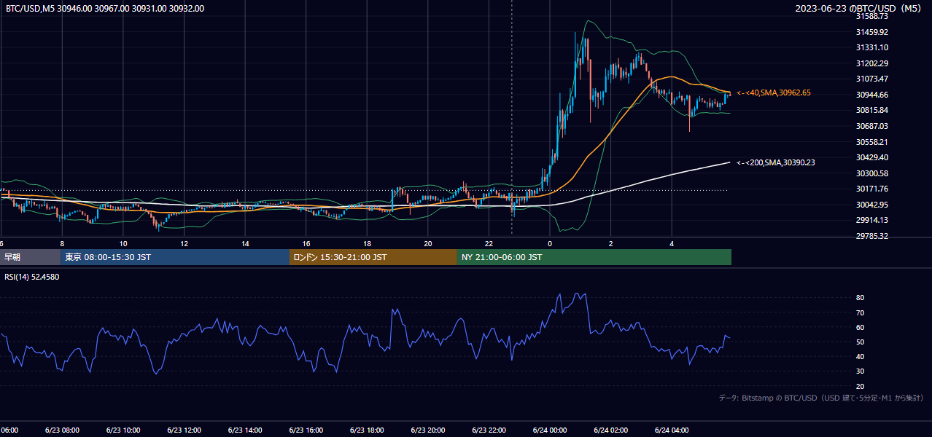
Task: Click price axis value 31331.10
Action: pyautogui.click(x=871, y=47)
